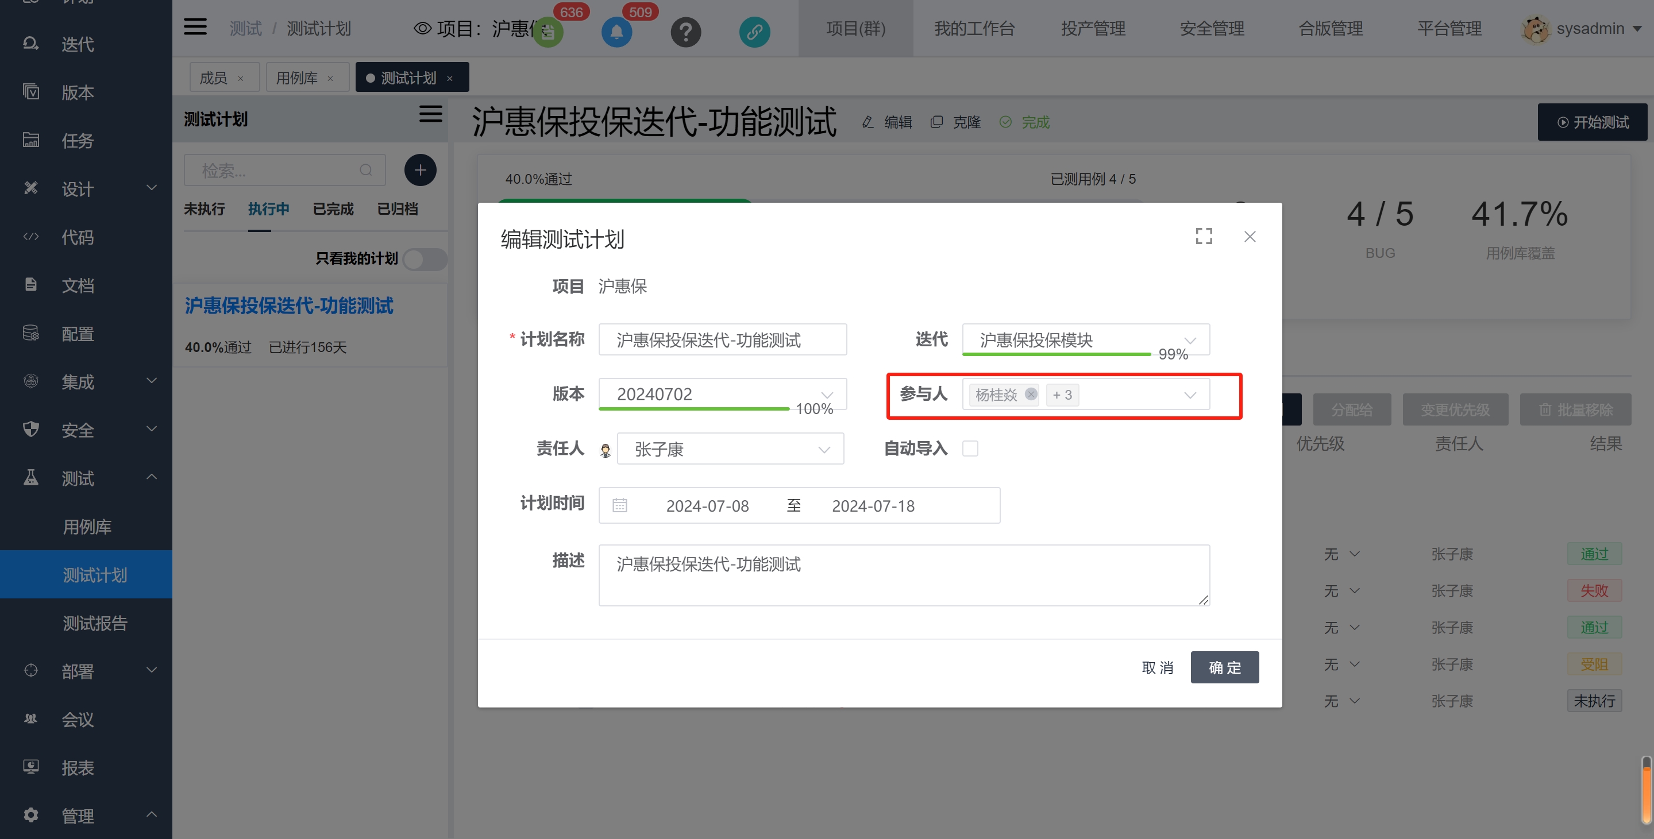Enable the 自动导入 checkbox
The height and width of the screenshot is (839, 1654).
970,448
